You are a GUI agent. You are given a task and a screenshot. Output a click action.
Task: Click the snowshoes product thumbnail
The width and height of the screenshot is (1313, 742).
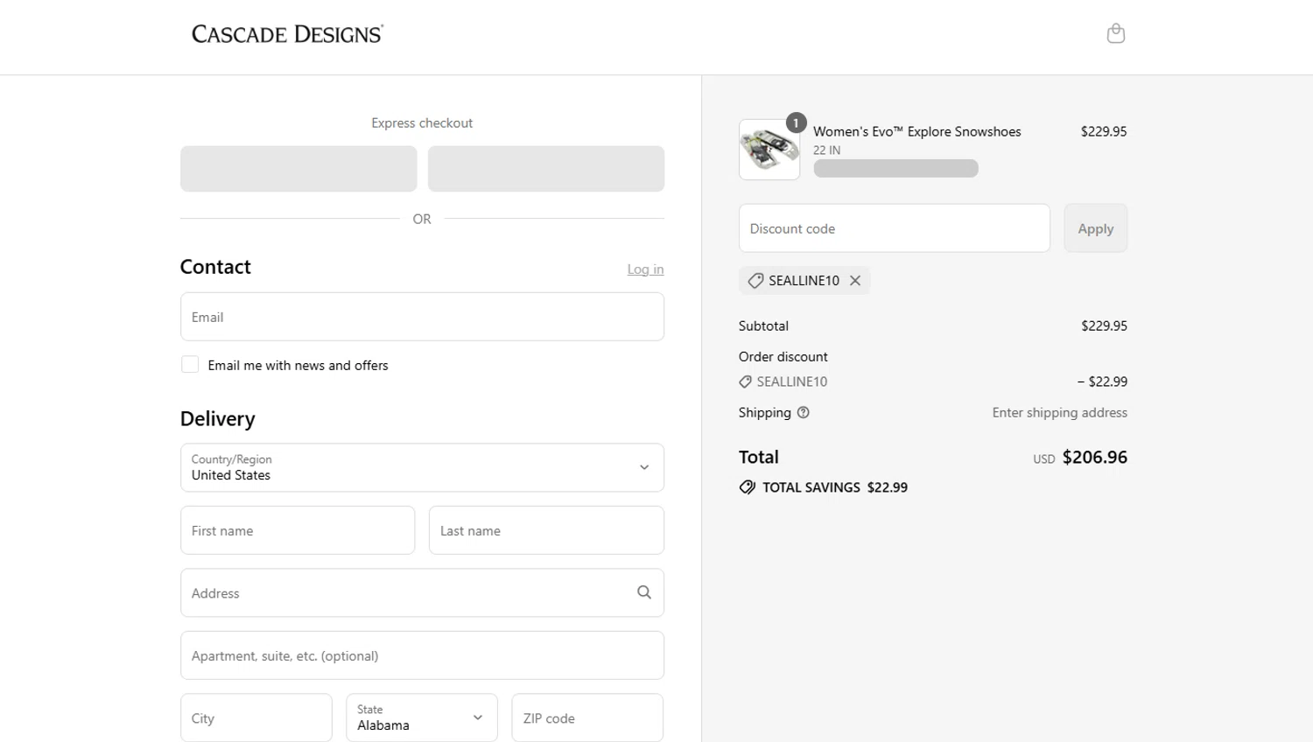click(x=769, y=150)
